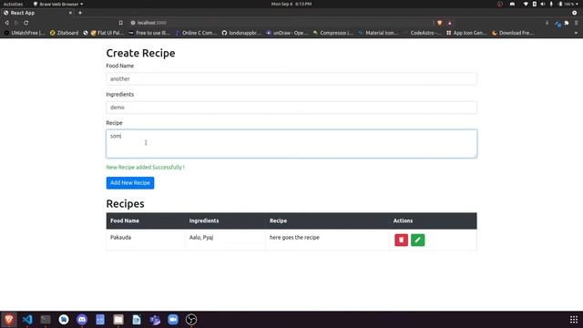
Task: Bookmark this page in the address bar
Action: click(121, 23)
